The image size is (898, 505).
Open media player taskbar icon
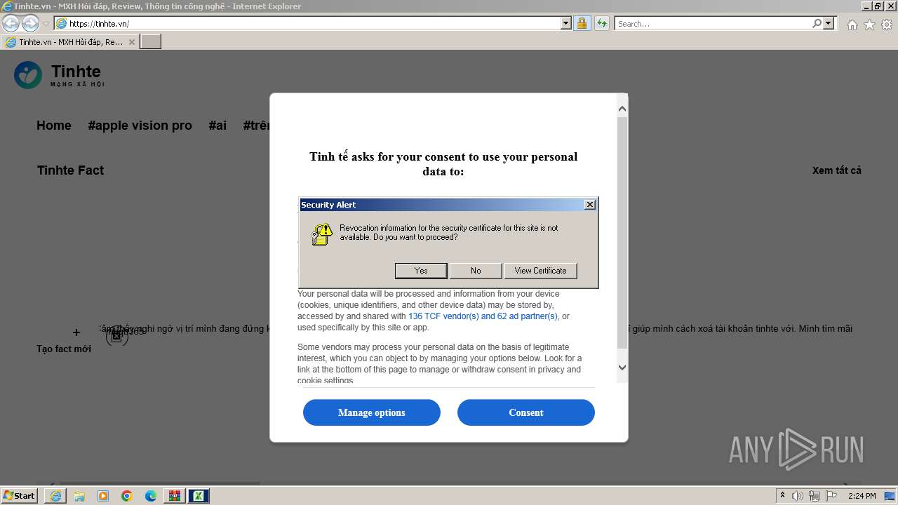pyautogui.click(x=103, y=496)
